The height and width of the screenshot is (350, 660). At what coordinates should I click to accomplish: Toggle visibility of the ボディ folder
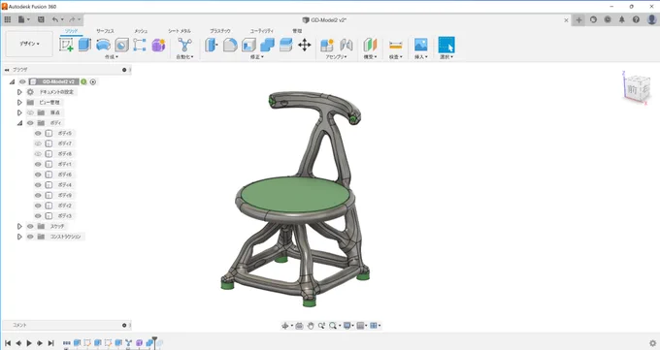tap(30, 123)
